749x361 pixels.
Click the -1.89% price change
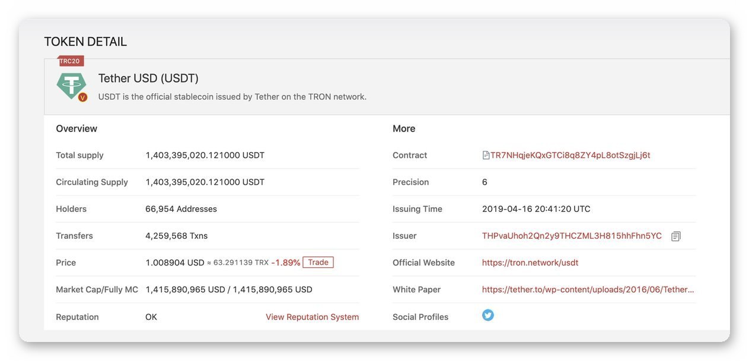click(x=286, y=262)
